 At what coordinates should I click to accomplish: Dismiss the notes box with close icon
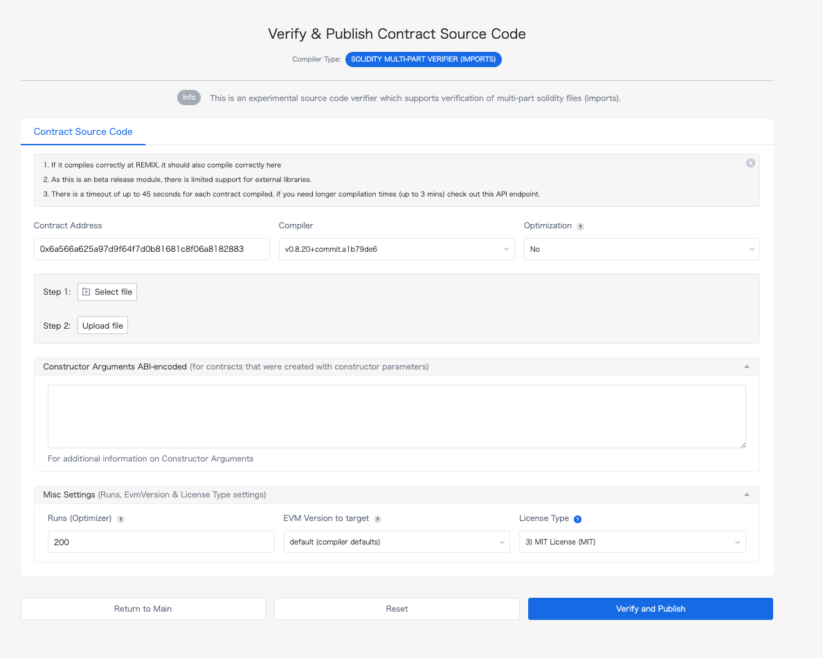pyautogui.click(x=750, y=163)
